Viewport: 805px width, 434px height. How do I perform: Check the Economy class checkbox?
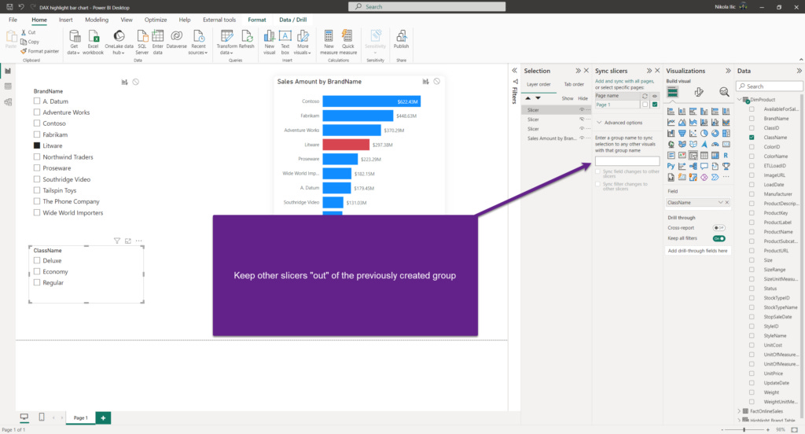pos(36,272)
